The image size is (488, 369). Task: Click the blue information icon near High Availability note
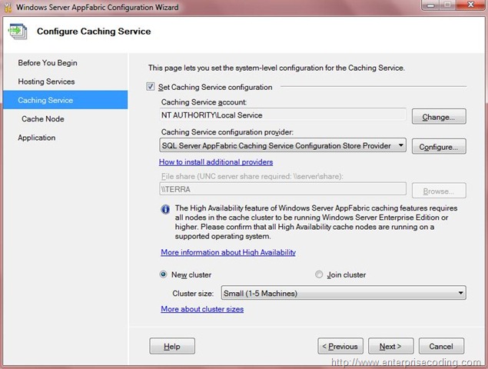tap(165, 209)
